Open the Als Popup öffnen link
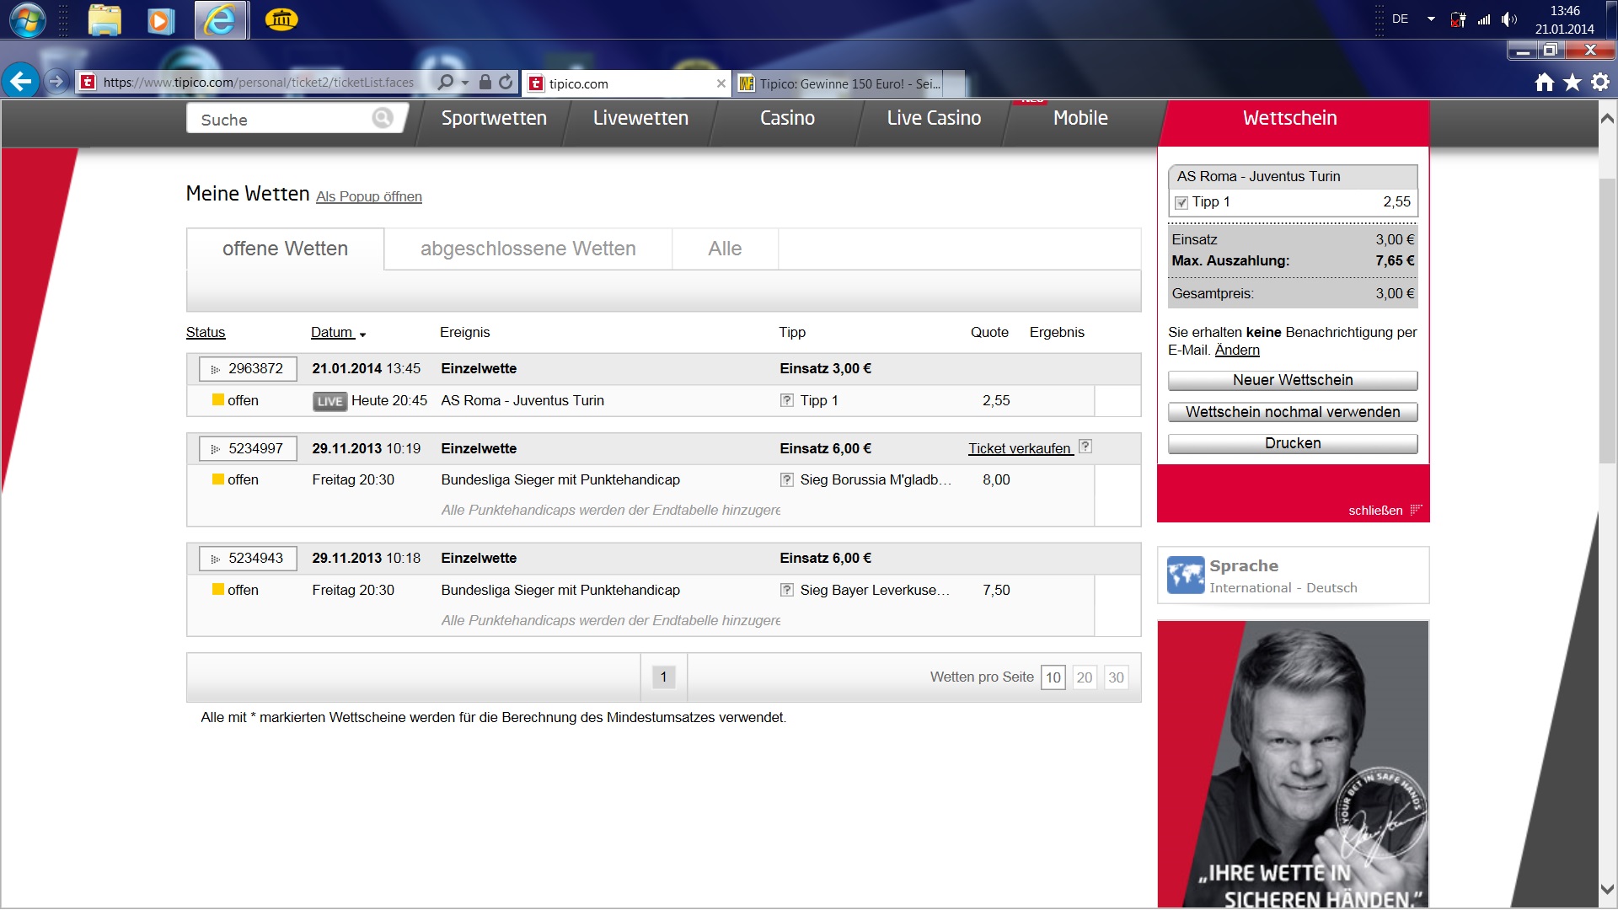 pos(369,196)
